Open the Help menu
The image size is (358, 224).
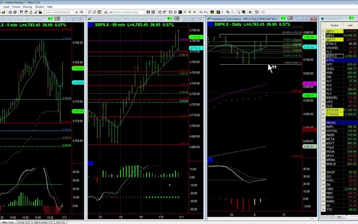[49, 7]
